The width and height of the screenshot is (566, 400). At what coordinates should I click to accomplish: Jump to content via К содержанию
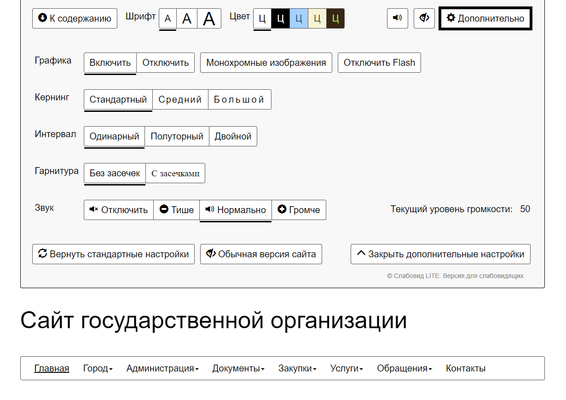click(x=75, y=18)
